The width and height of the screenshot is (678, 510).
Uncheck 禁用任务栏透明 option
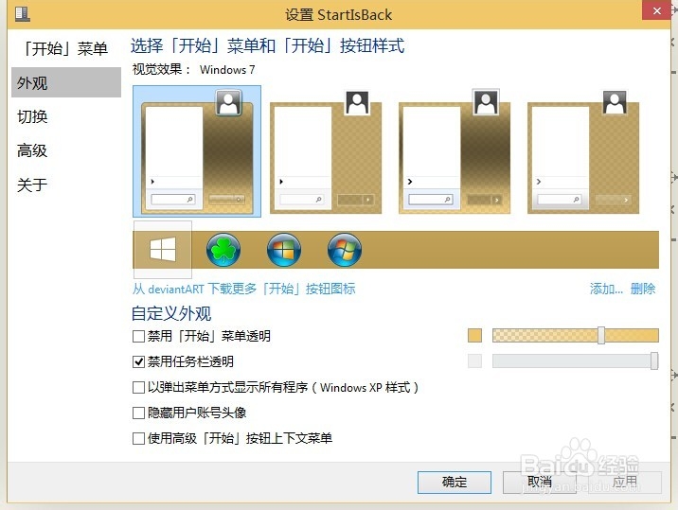138,361
